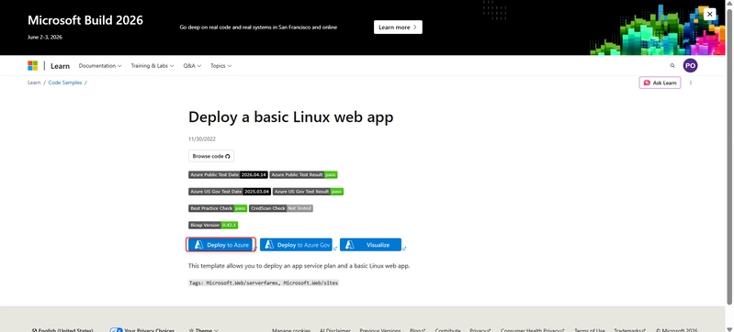Click the Browse code button

[x=211, y=156]
